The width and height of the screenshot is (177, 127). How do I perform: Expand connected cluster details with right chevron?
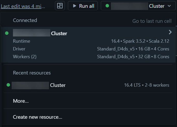tap(170, 32)
